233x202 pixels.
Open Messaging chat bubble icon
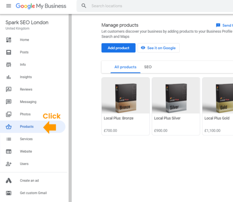9,102
